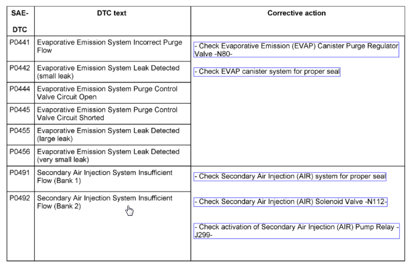
Task: Select the Purge Control Valve Circuit Open text
Action: (x=107, y=93)
